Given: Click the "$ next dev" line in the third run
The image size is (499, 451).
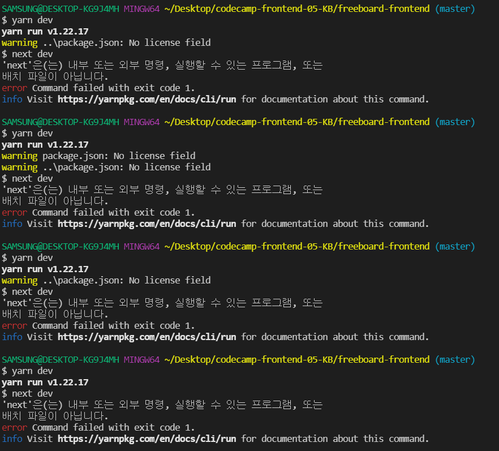Looking at the screenshot, I should (27, 292).
